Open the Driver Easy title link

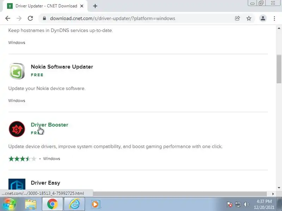coord(45,183)
